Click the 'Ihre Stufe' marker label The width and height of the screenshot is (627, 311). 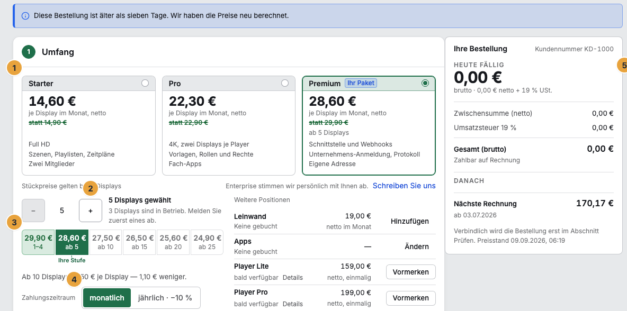coord(72,260)
